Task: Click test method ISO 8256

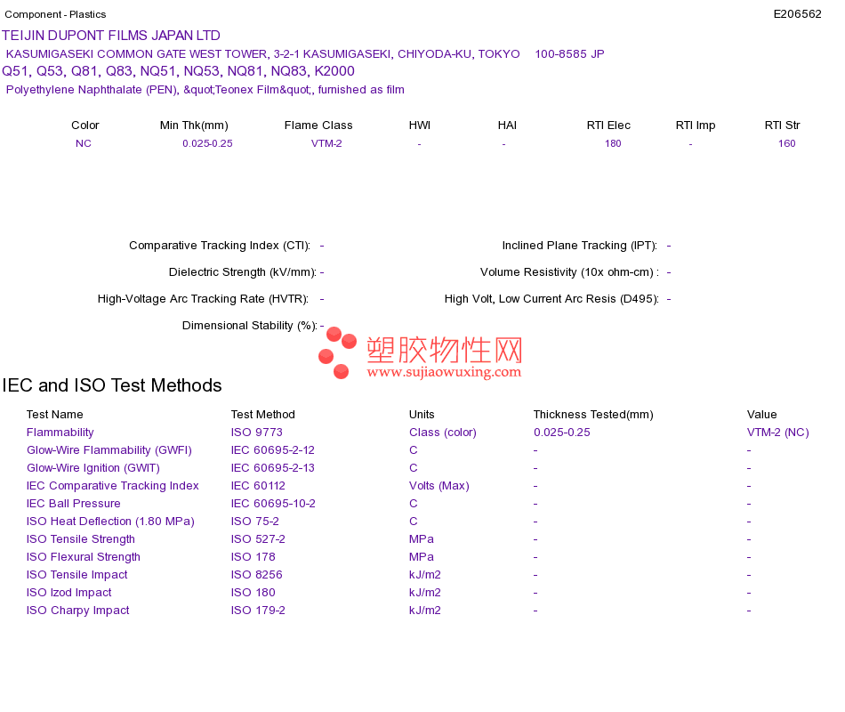Action: (257, 574)
